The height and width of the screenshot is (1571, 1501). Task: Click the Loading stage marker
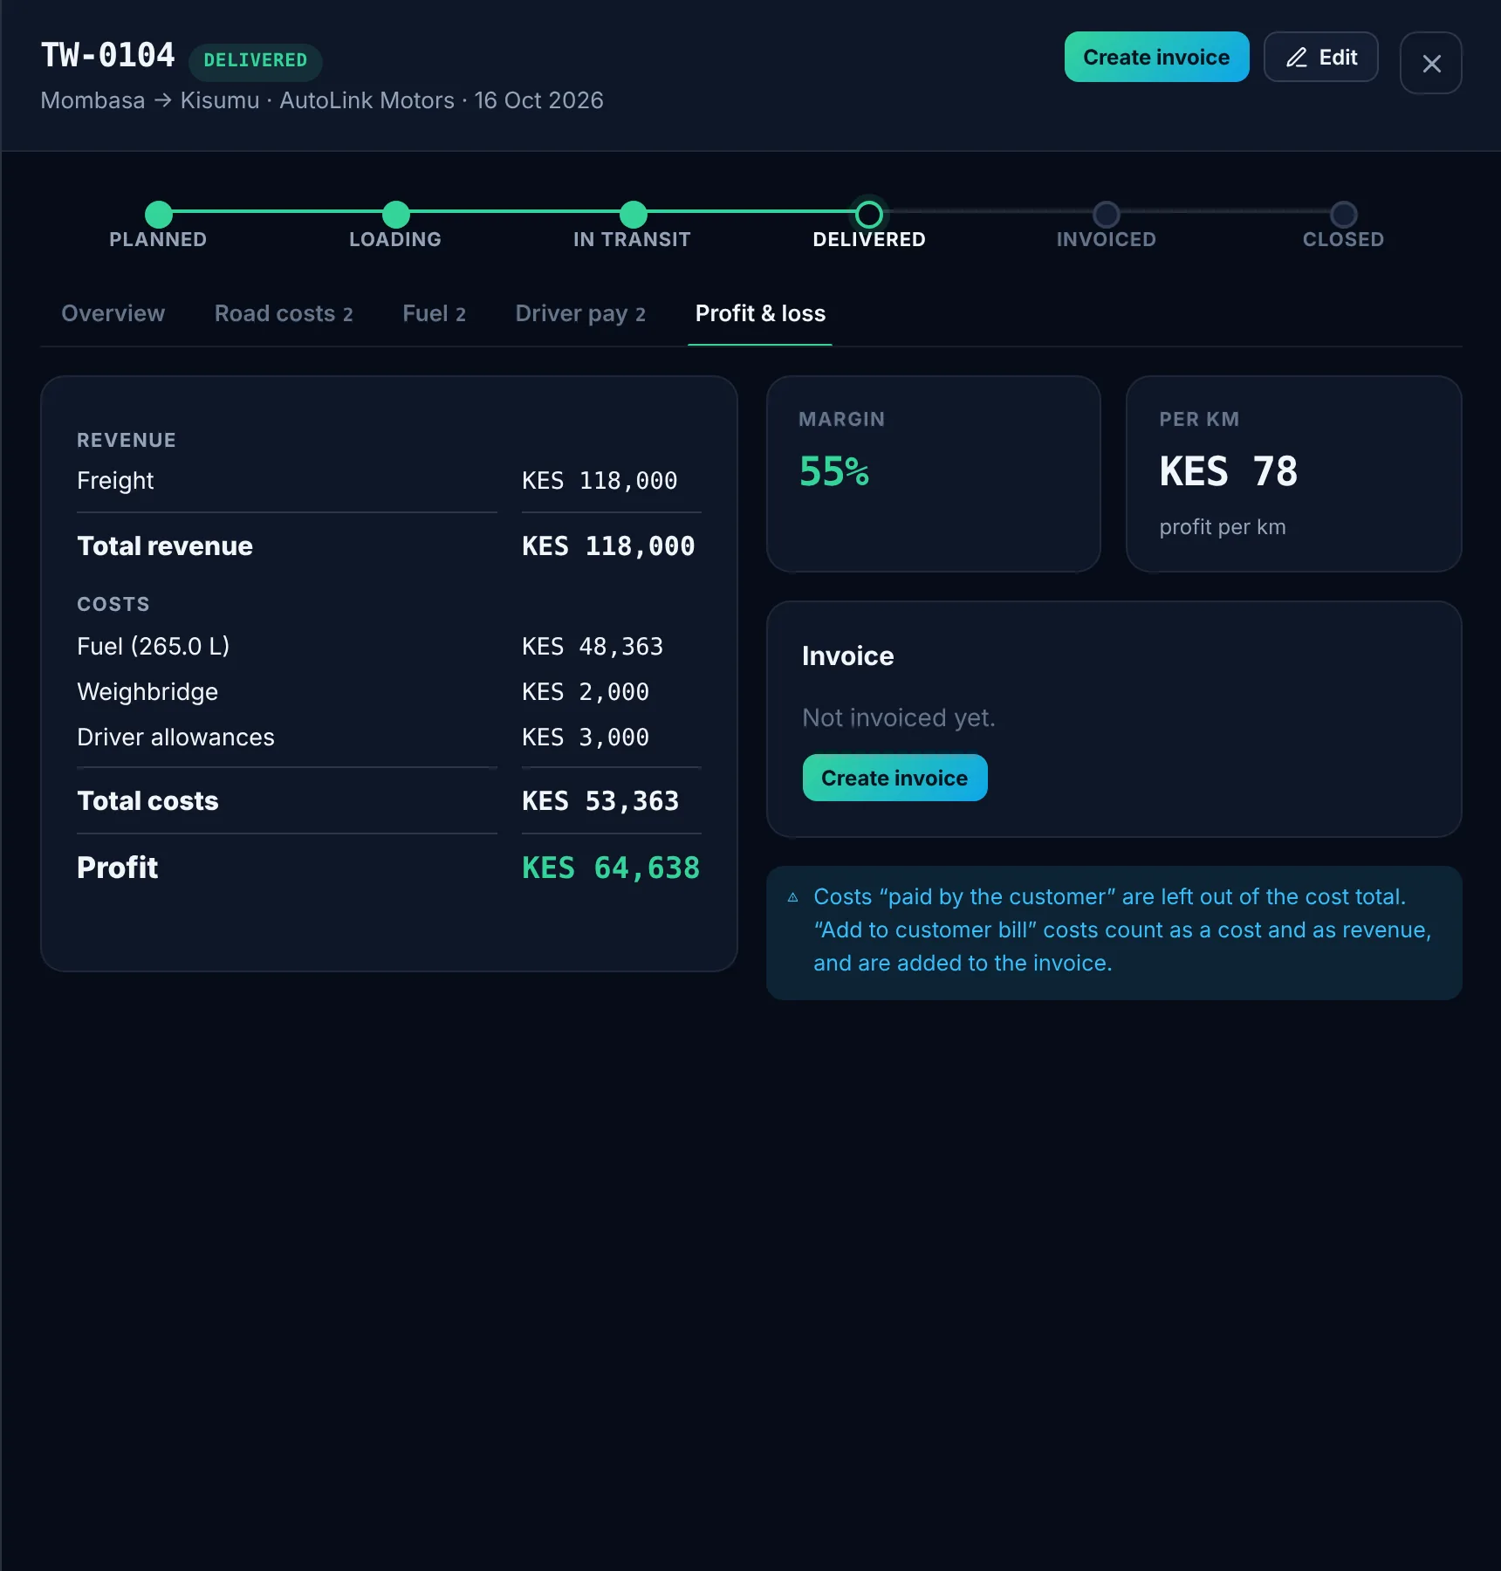[x=395, y=215]
